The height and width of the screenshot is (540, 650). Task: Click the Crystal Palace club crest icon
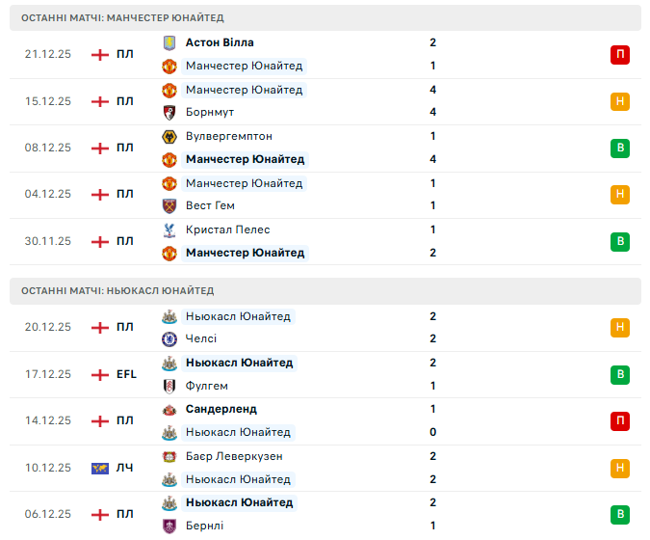169,229
